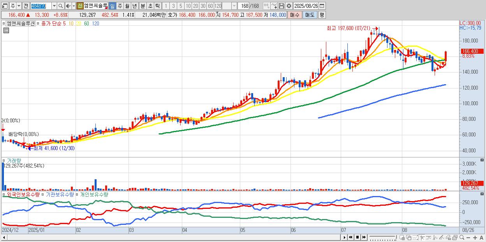Select the trend line drawing tool
Viewport: 486px width, 242px height.
429,238
